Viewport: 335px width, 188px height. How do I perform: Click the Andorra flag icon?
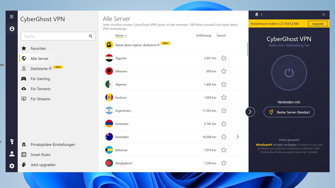pos(109,97)
